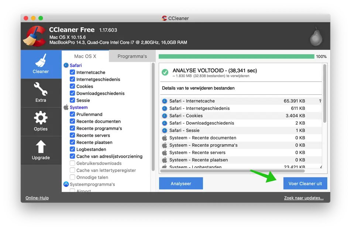The width and height of the screenshot is (351, 230).
Task: Enable the Gebruikersdownloads checkbox
Action: (x=72, y=163)
